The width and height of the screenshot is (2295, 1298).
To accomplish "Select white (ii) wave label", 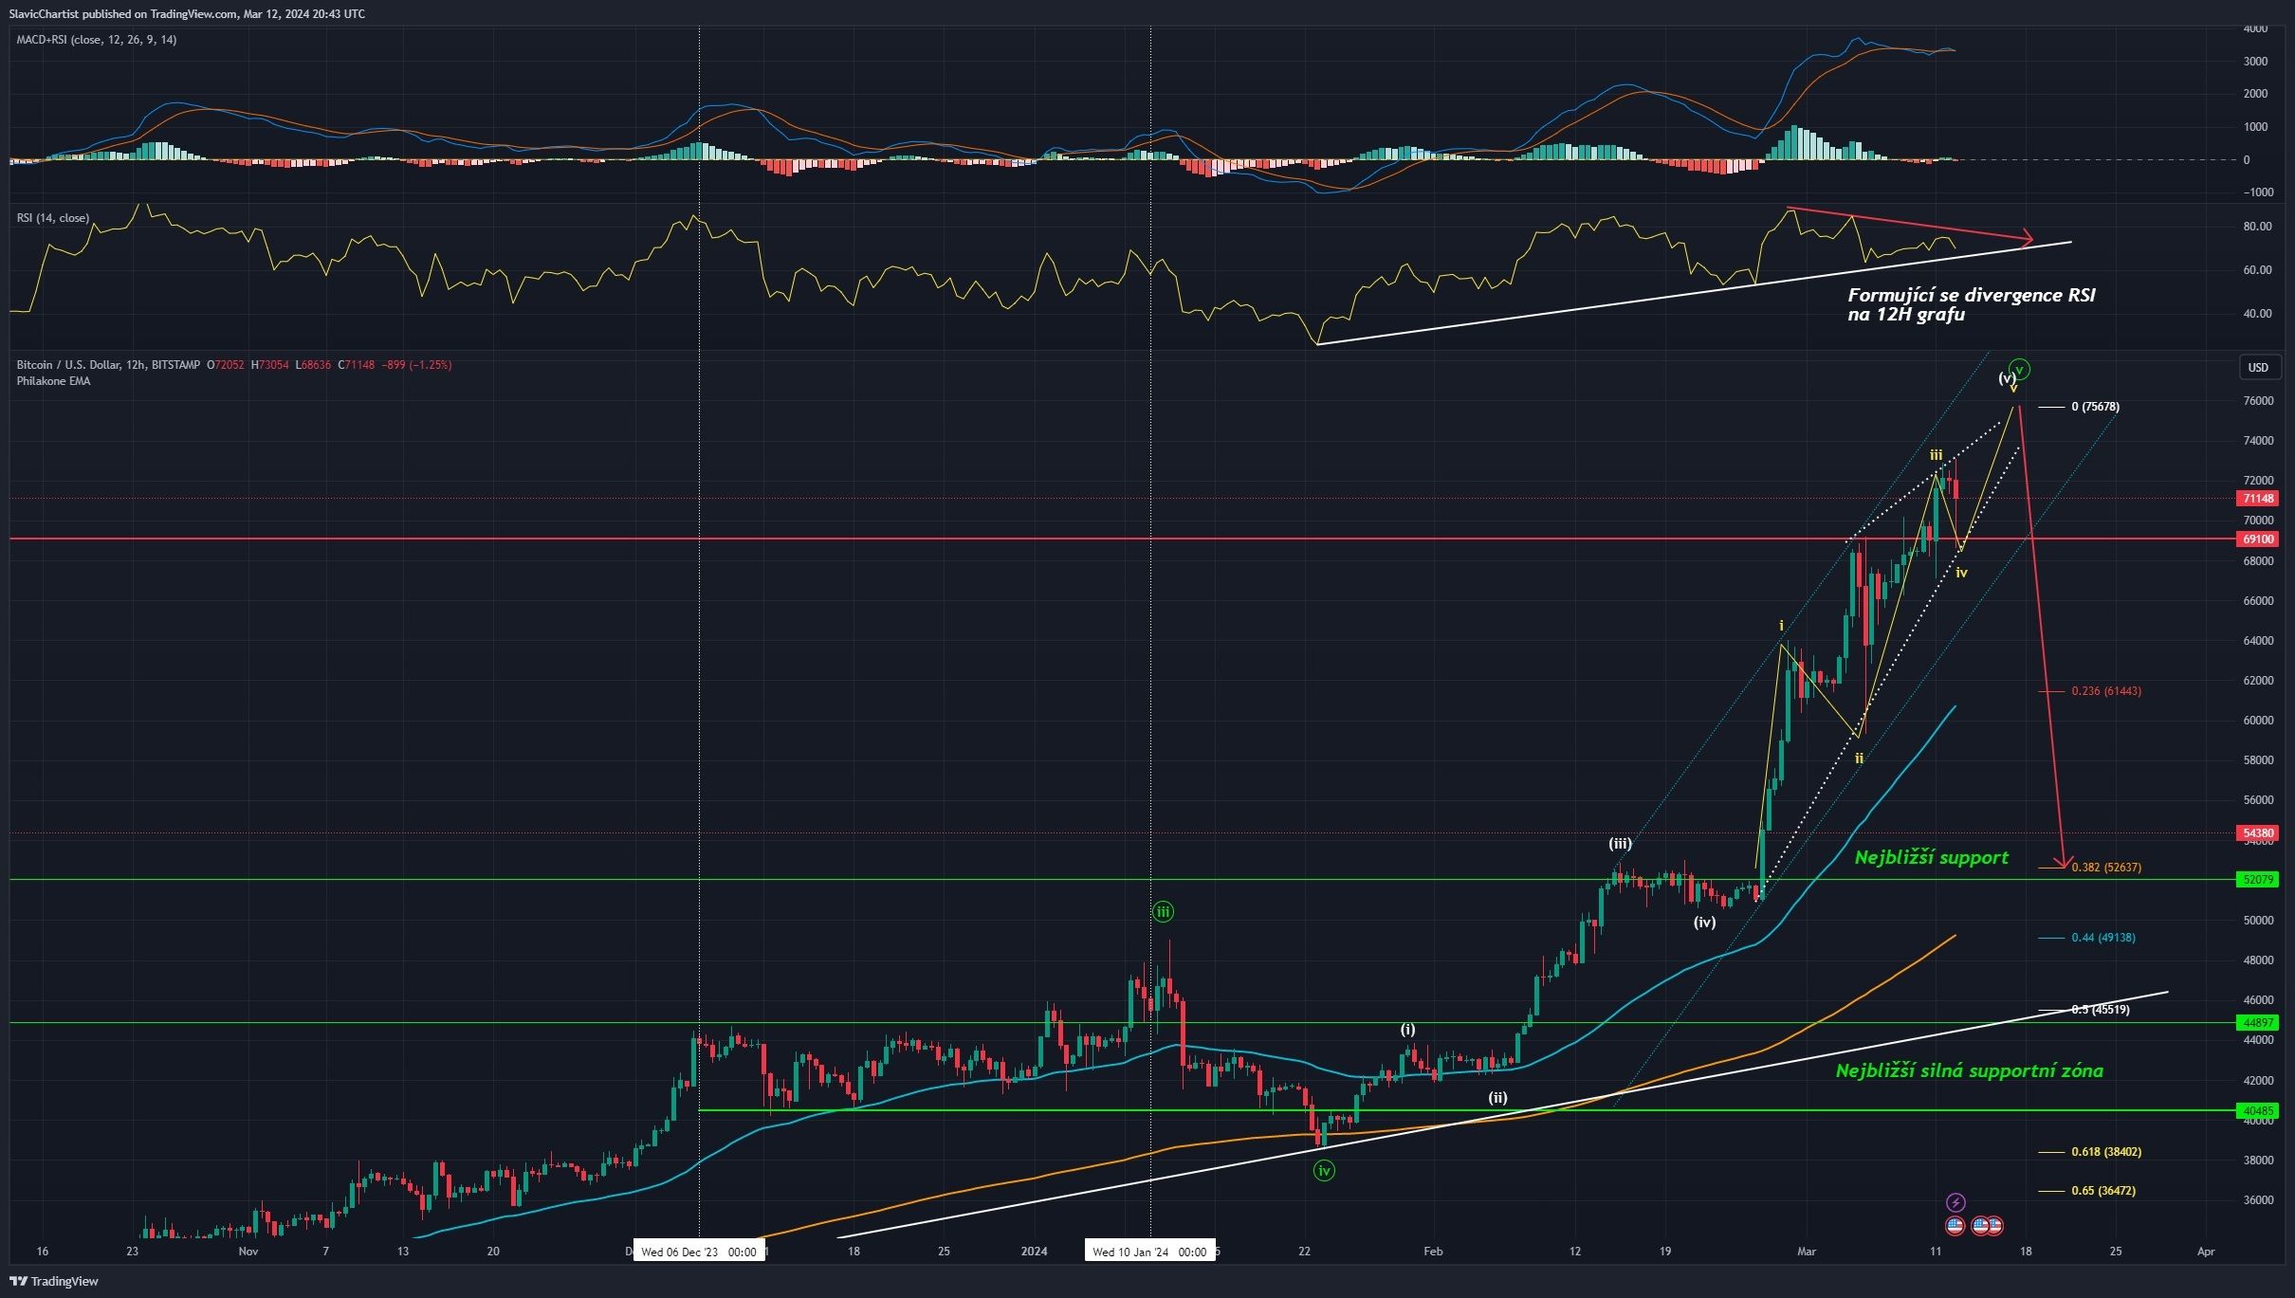I will pos(1497,1098).
